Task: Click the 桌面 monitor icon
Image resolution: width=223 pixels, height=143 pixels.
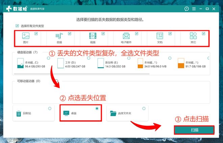Action: click(66, 113)
